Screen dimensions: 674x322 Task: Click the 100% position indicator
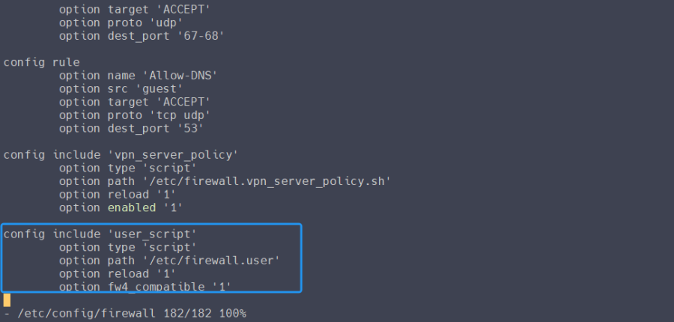231,313
